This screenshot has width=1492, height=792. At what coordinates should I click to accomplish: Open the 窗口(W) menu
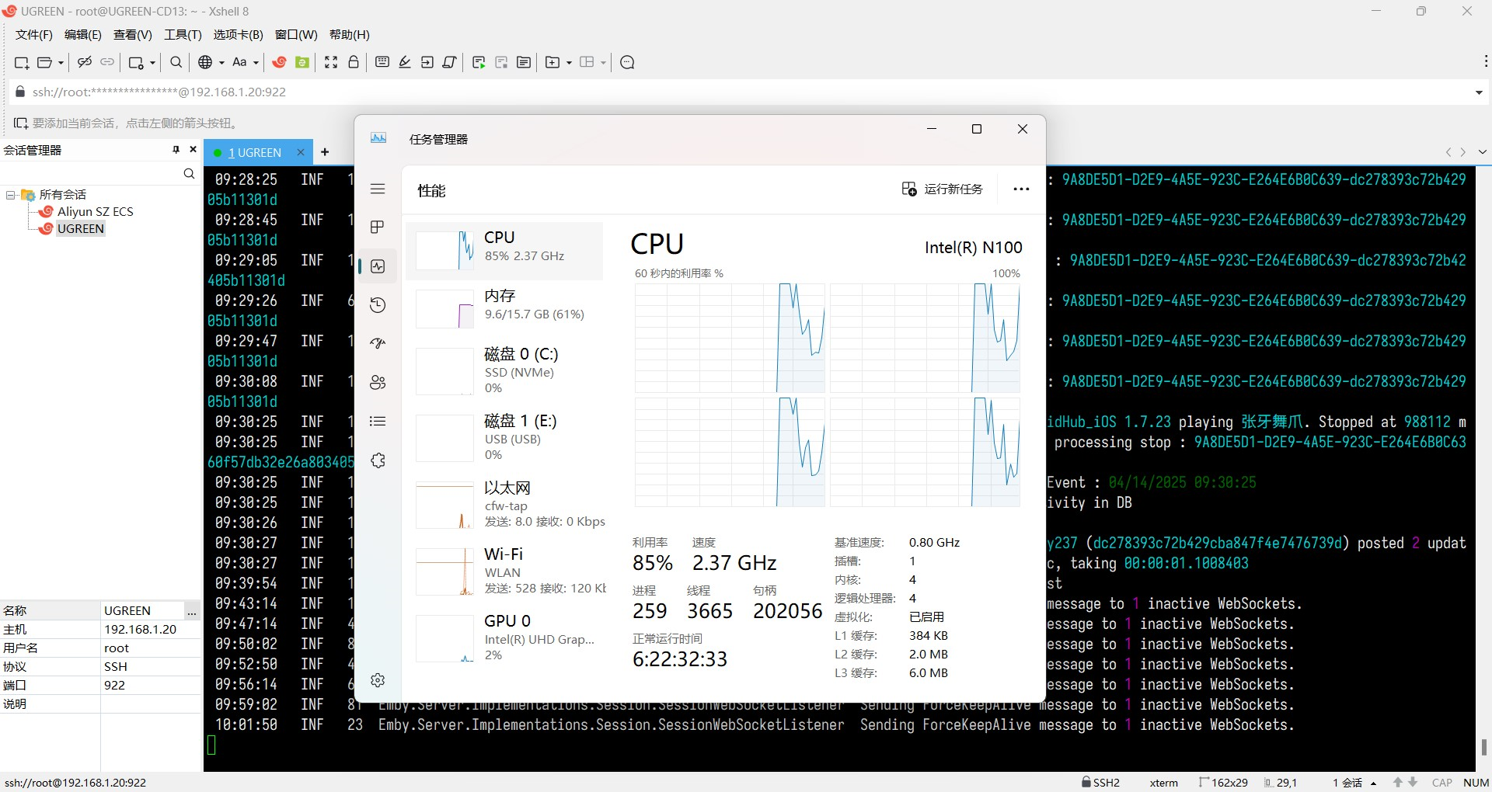(x=296, y=35)
